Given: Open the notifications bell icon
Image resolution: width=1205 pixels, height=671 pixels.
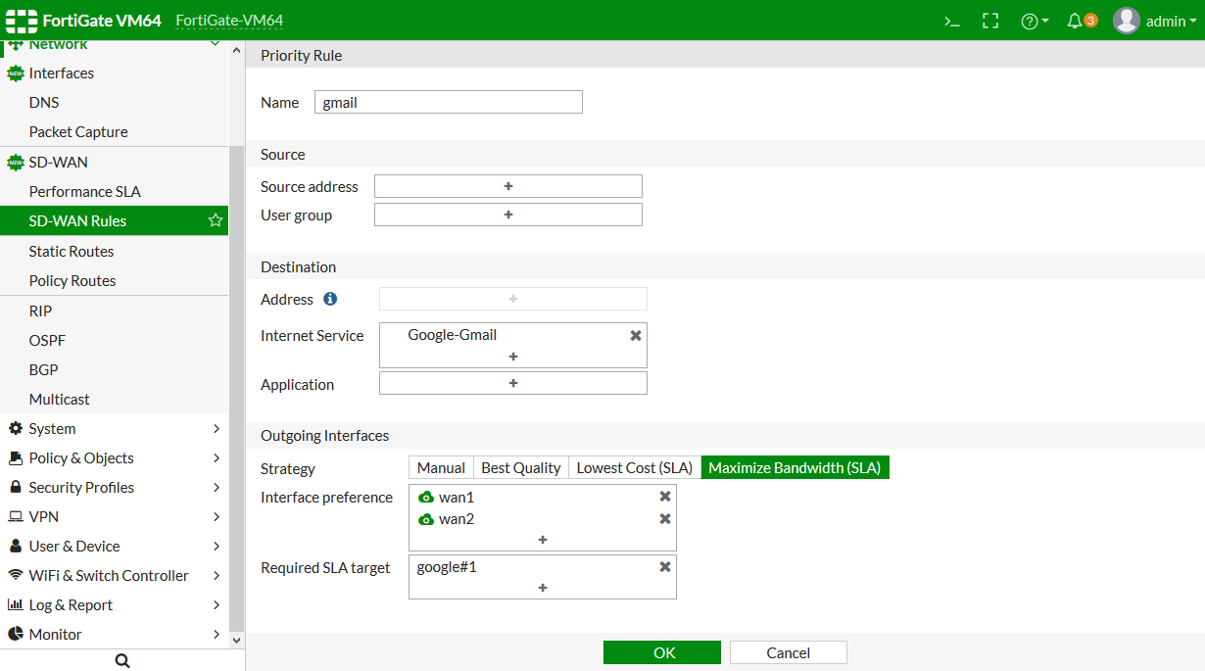Looking at the screenshot, I should point(1076,21).
